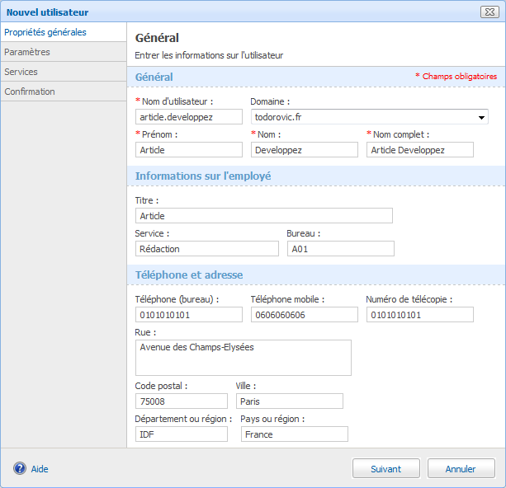Screen dimensions: 506x488
Task: Click the Téléphone mobile field
Action: click(304, 314)
